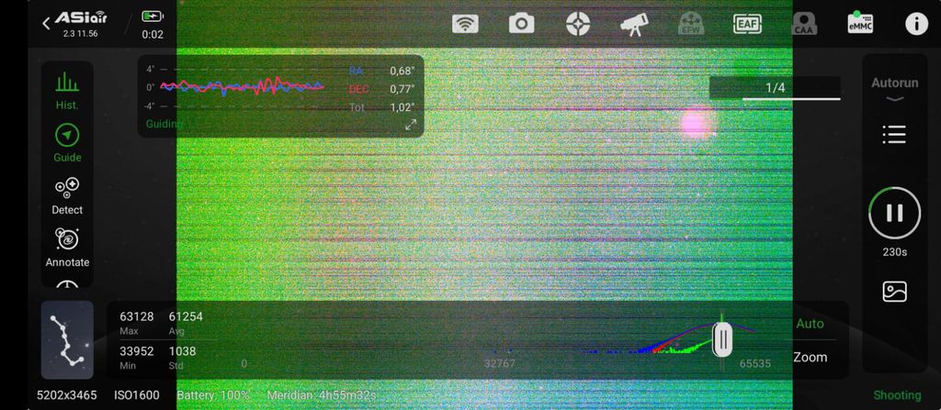
Task: Click the Max value 63128
Action: tap(137, 316)
